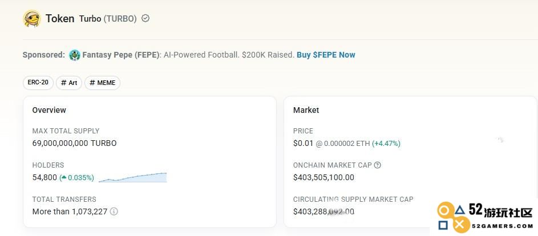The width and height of the screenshot is (538, 236).
Task: Select the MEME category tag
Action: (102, 83)
